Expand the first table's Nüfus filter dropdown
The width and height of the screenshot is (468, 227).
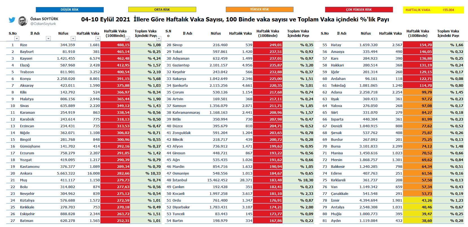pyautogui.click(x=73, y=38)
